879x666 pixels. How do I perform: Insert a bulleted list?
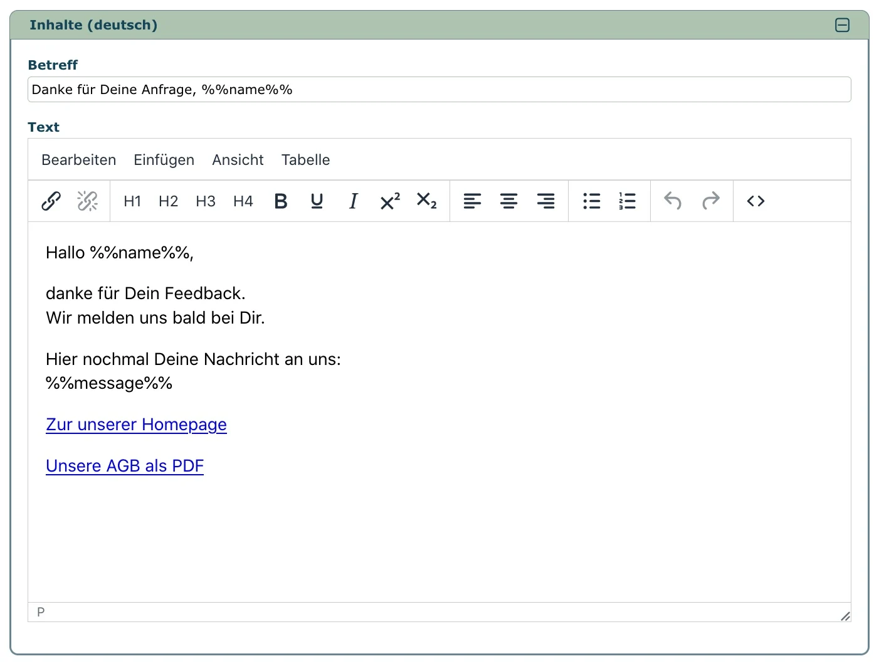click(591, 201)
